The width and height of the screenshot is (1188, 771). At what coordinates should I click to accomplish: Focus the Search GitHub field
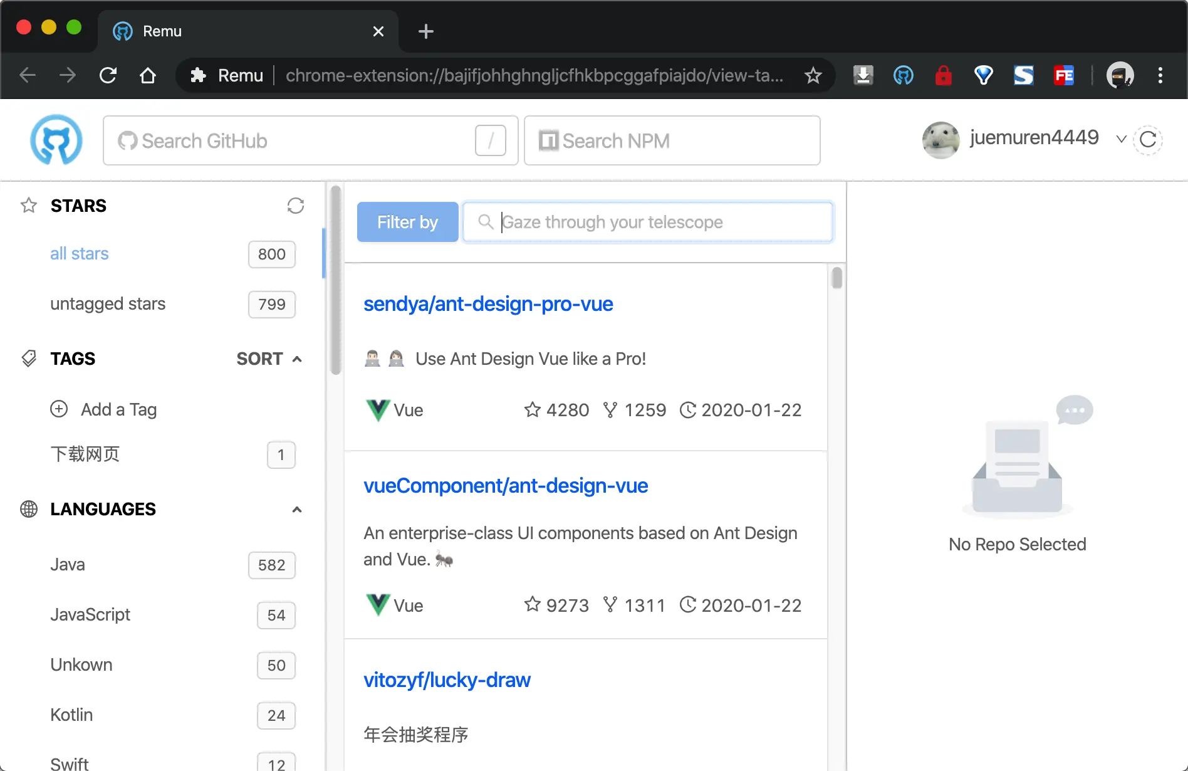(x=311, y=140)
